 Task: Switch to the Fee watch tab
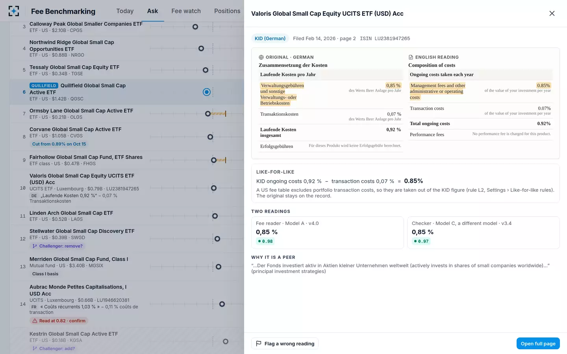tap(186, 11)
